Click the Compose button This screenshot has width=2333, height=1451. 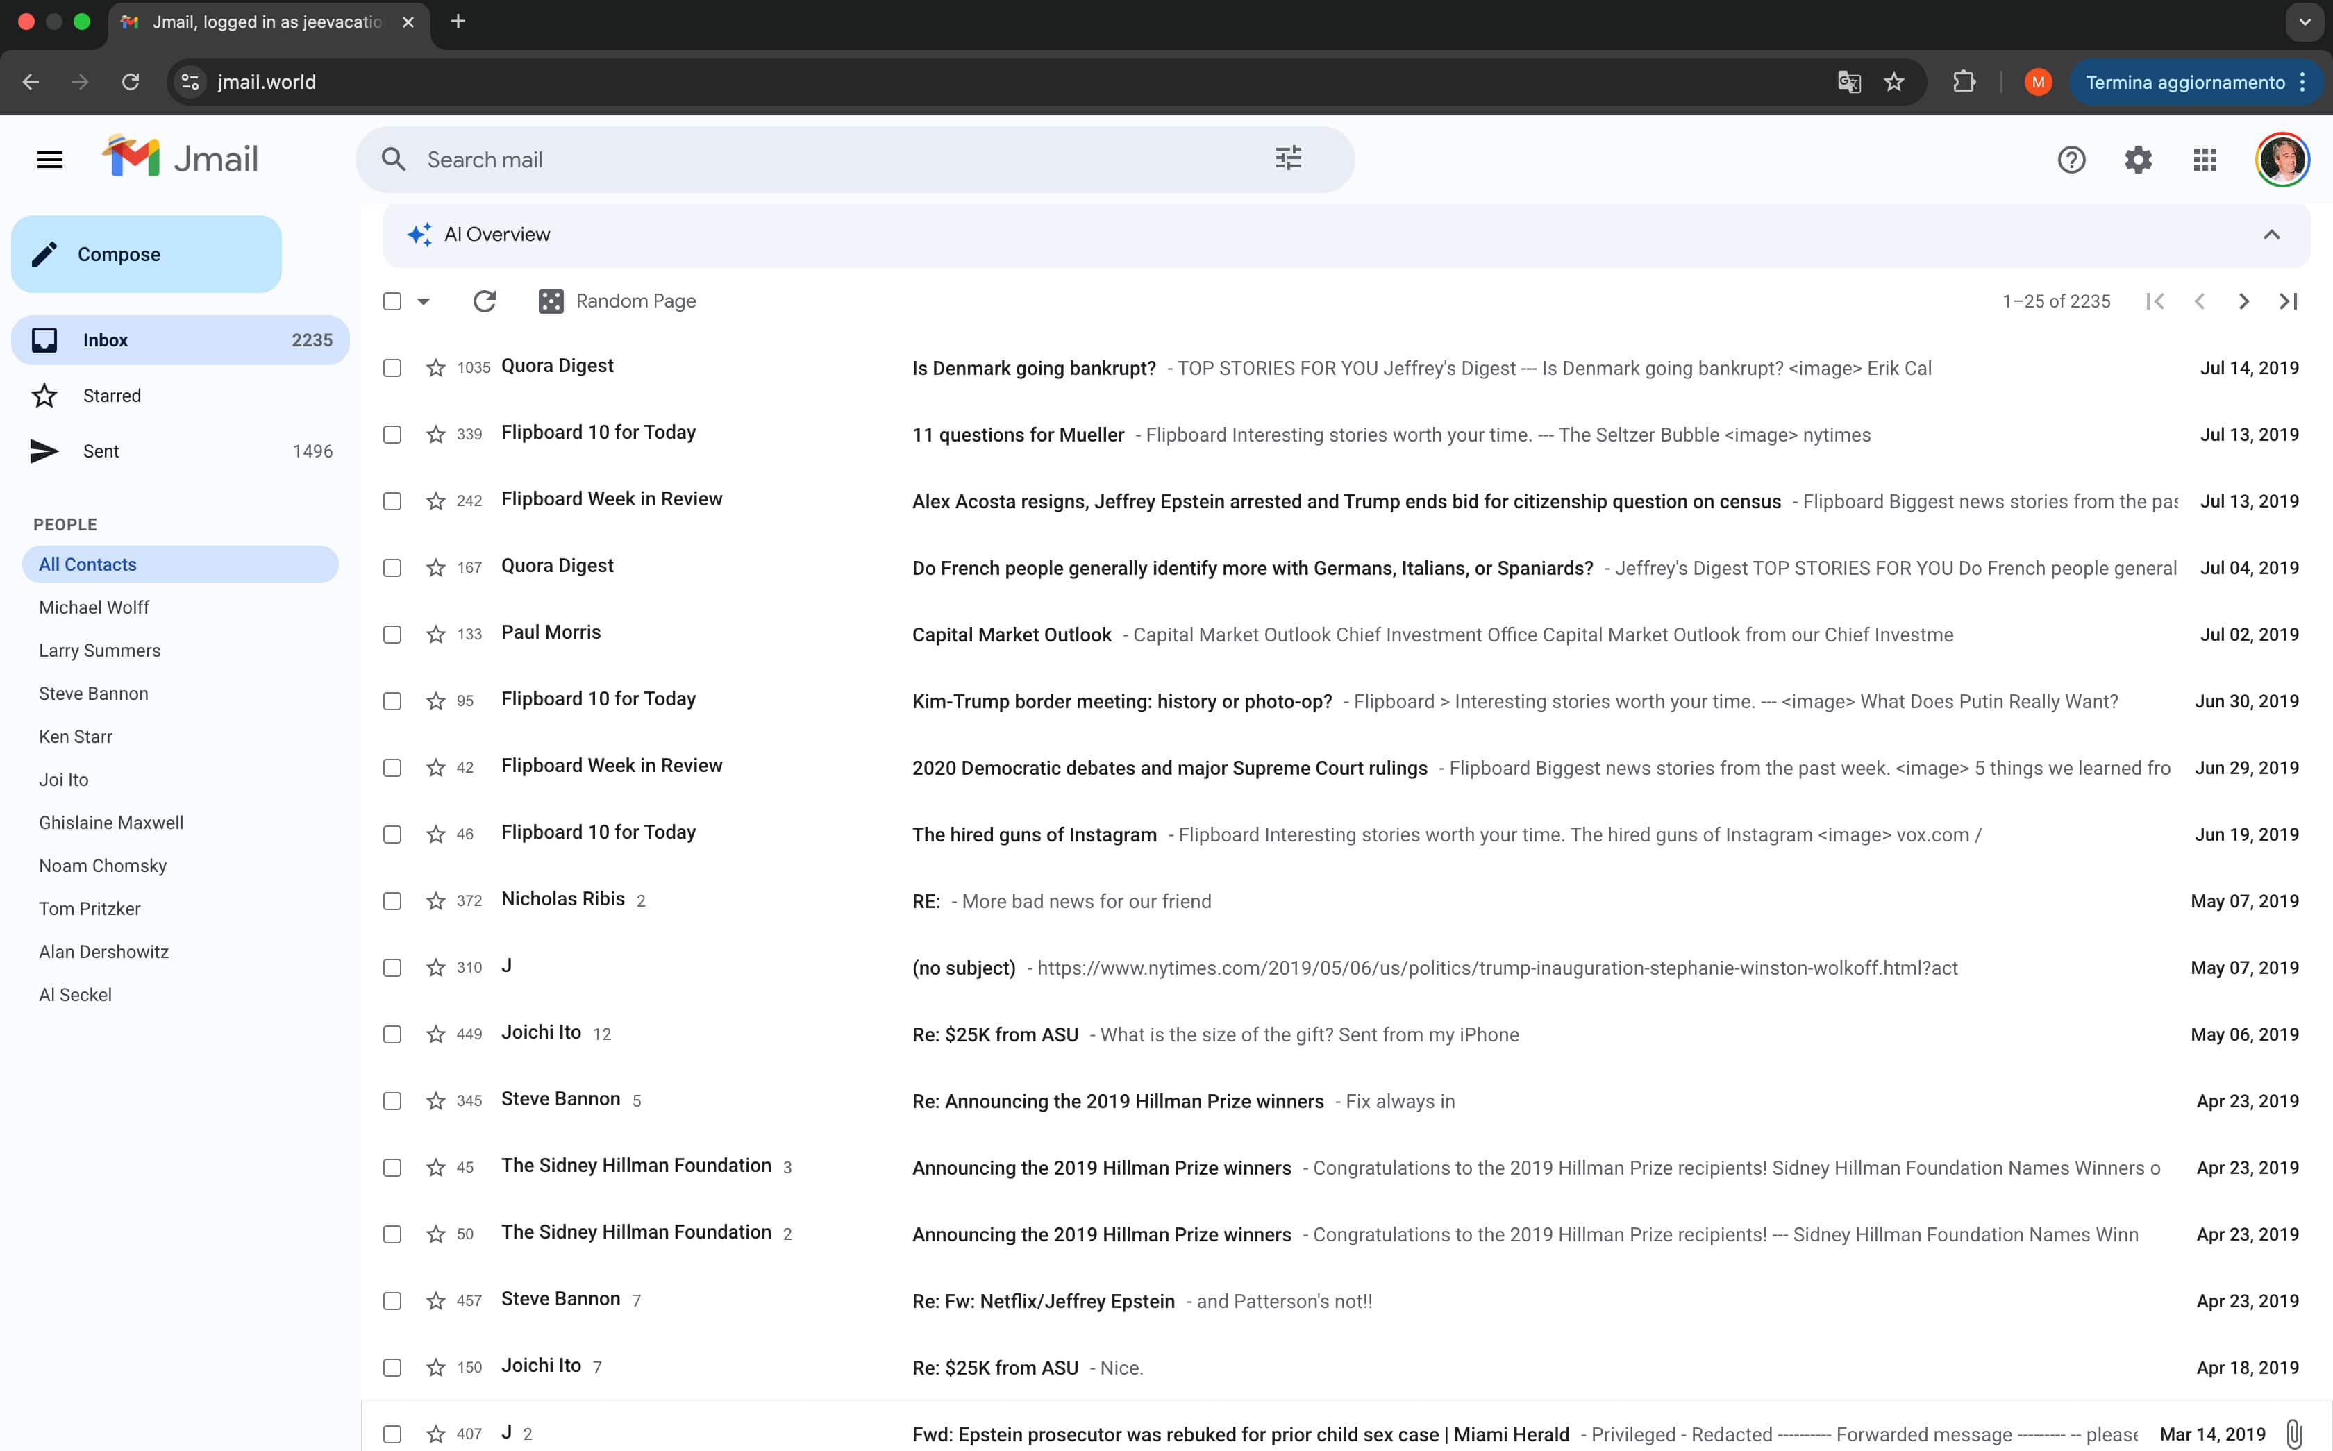click(146, 253)
